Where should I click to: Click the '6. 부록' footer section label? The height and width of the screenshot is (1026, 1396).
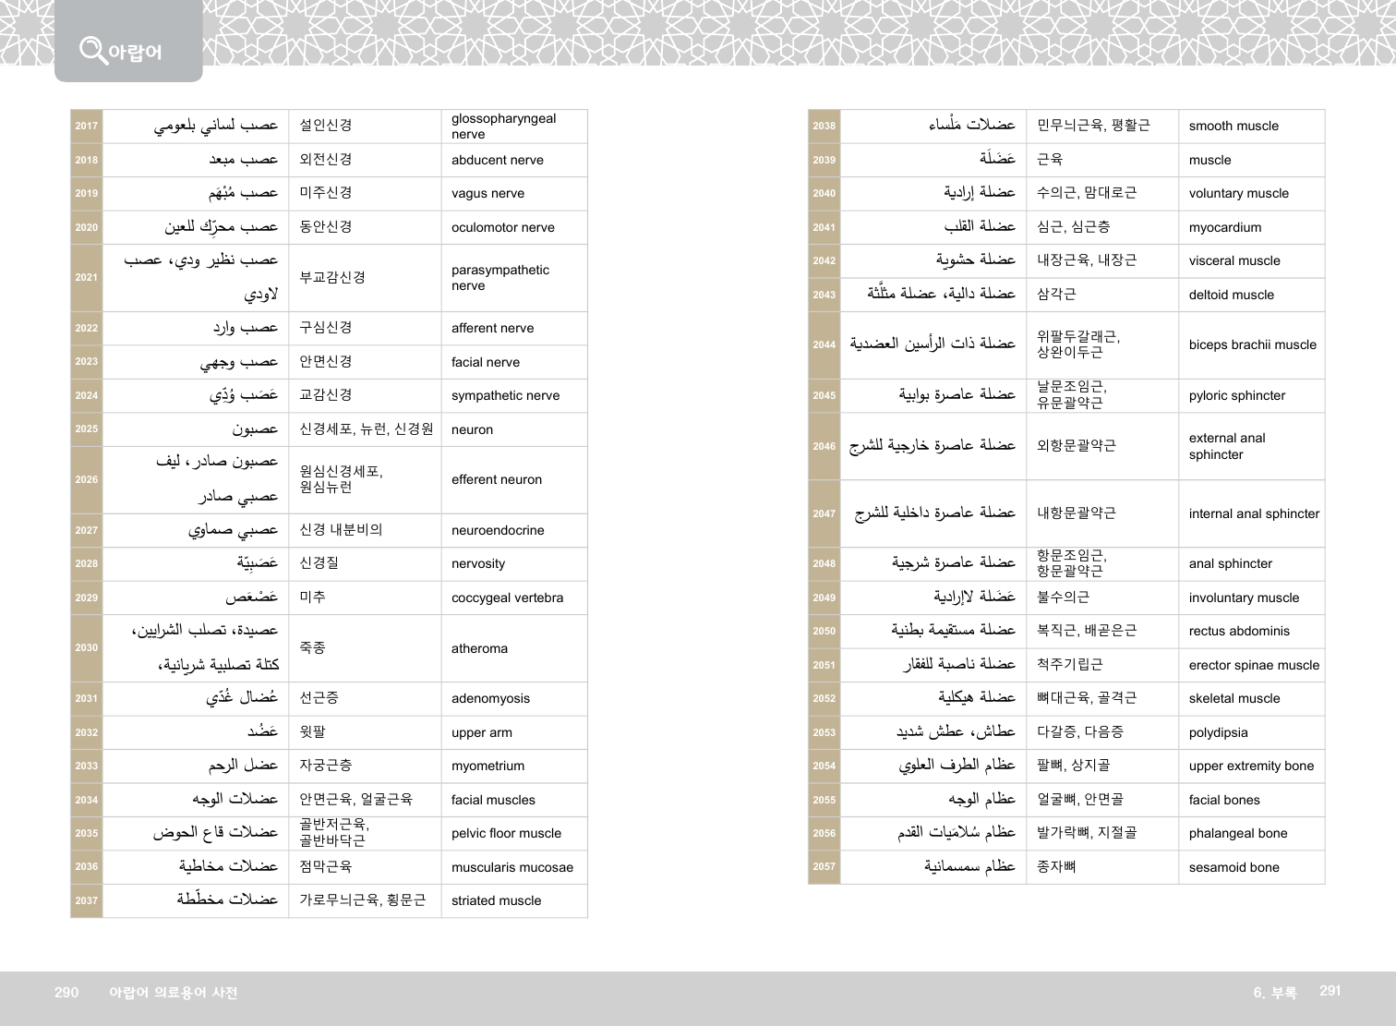pyautogui.click(x=1274, y=993)
